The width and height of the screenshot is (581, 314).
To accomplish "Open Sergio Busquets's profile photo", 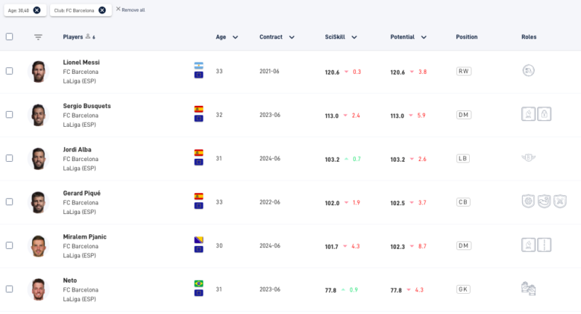I will click(38, 115).
